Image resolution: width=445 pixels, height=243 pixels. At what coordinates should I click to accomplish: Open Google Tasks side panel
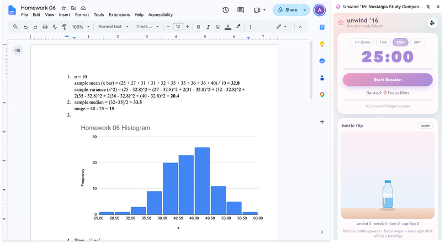click(x=322, y=61)
